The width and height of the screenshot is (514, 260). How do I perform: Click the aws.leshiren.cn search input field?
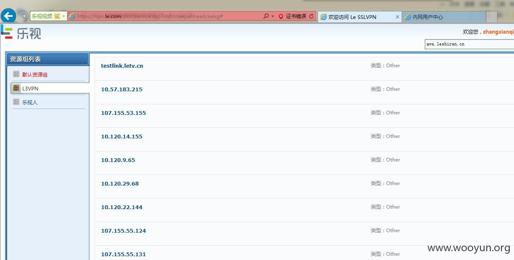click(469, 44)
